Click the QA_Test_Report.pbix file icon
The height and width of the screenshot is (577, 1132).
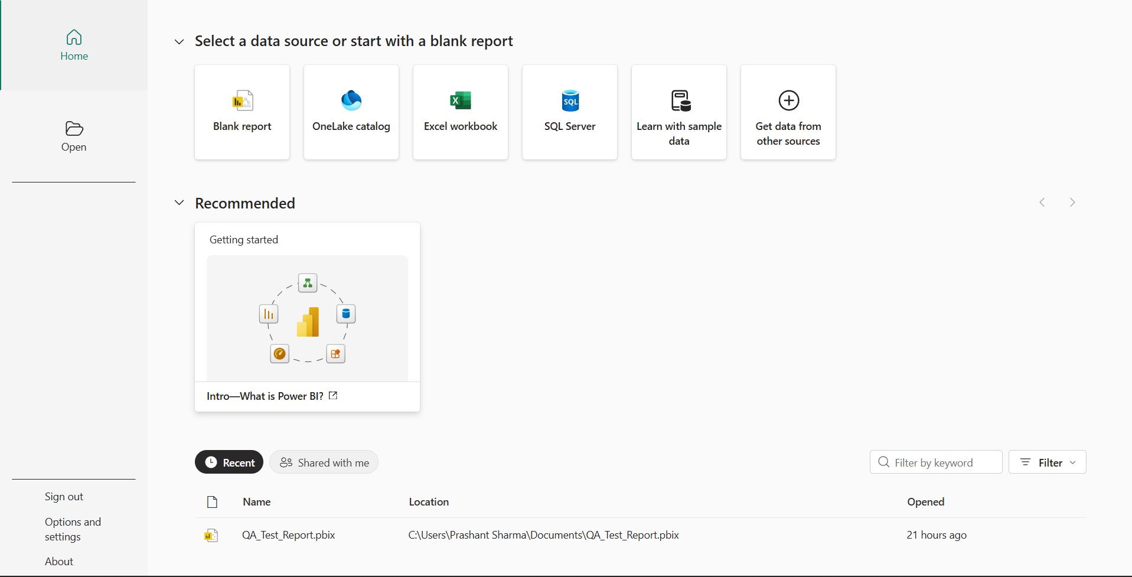(211, 535)
